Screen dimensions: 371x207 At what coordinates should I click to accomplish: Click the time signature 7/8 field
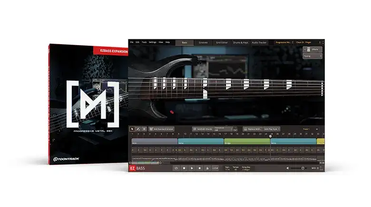click(227, 168)
